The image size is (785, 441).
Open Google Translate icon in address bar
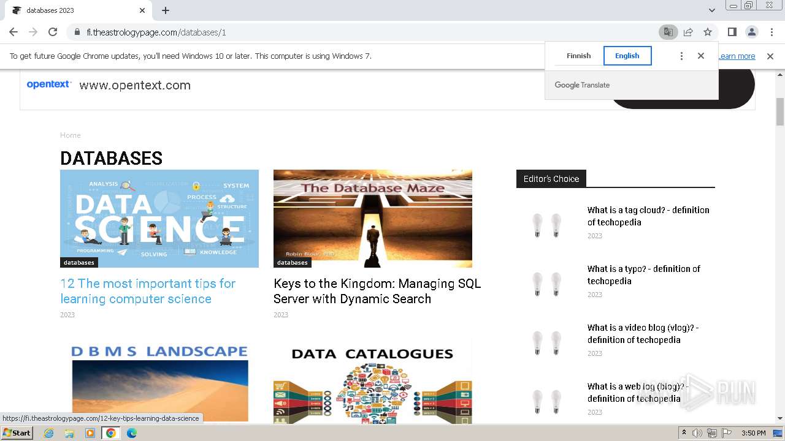(668, 32)
